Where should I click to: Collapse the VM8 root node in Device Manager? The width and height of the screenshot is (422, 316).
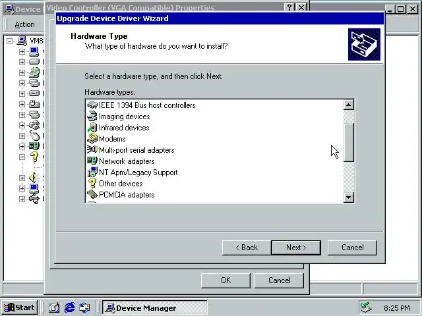point(9,41)
